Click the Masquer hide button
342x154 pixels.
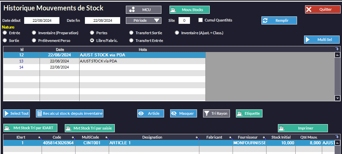coord(183,113)
